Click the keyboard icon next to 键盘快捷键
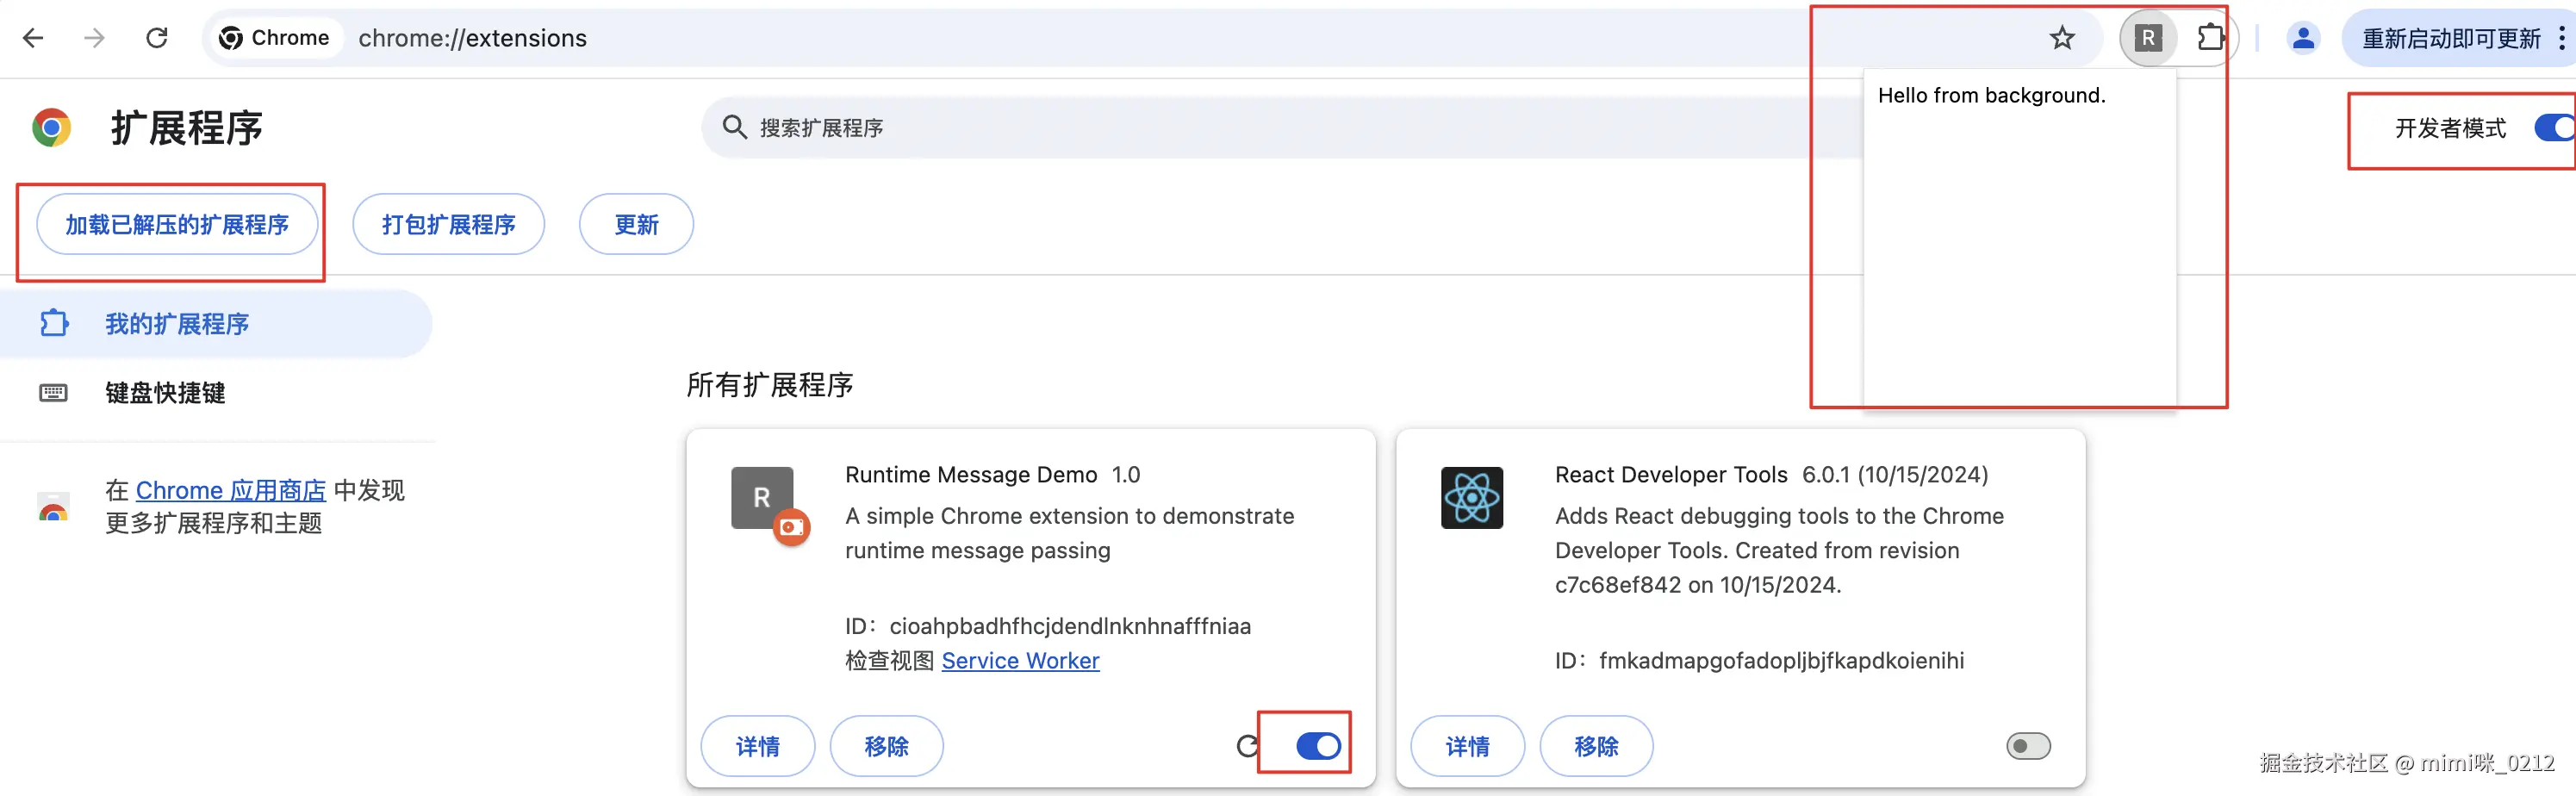2576x796 pixels. [54, 392]
